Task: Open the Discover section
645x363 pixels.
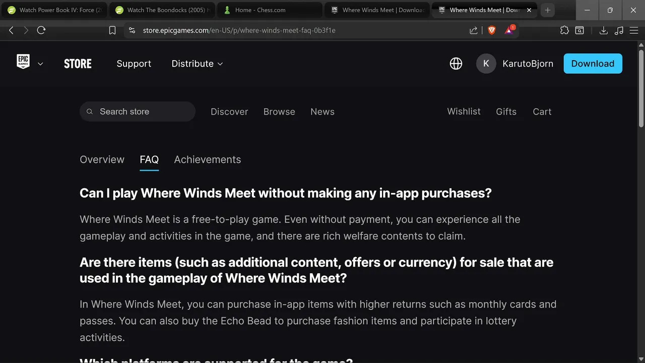Action: [x=229, y=112]
